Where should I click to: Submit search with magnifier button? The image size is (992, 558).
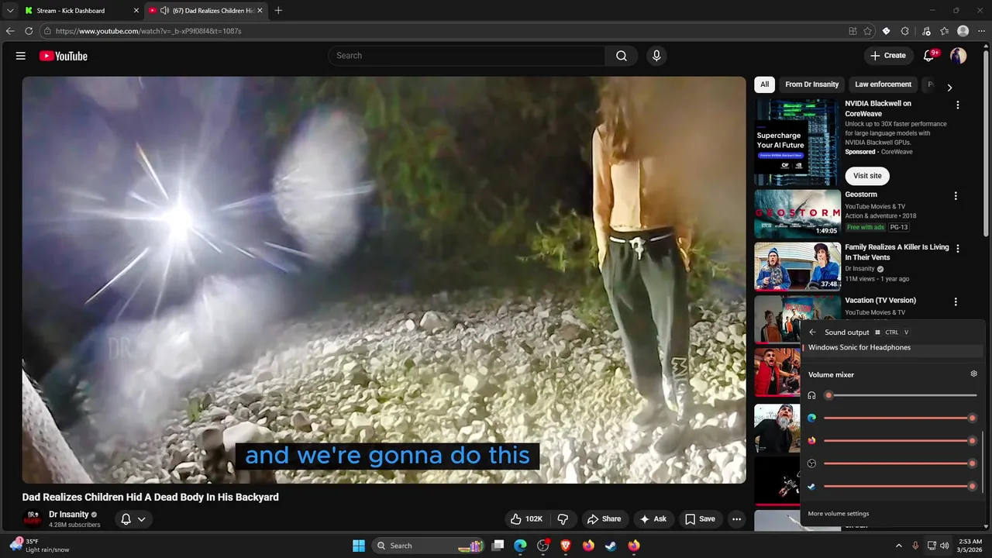click(622, 56)
